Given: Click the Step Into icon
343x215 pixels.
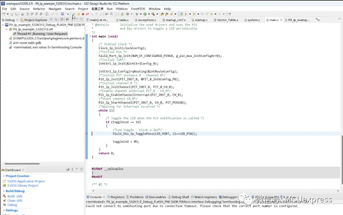Looking at the screenshot, I should click(92, 14).
